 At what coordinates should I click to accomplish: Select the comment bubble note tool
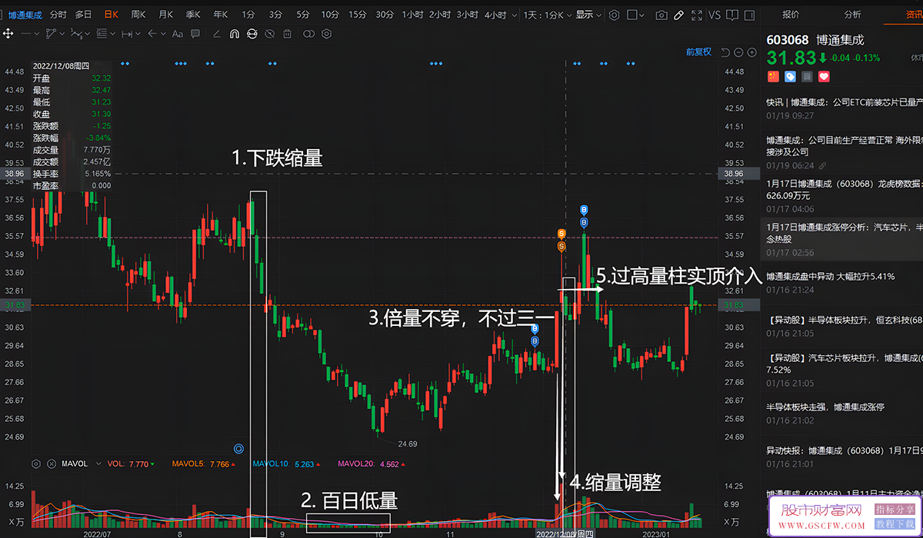195,33
